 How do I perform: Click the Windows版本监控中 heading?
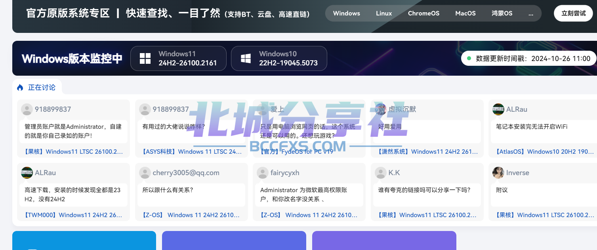pyautogui.click(x=72, y=59)
